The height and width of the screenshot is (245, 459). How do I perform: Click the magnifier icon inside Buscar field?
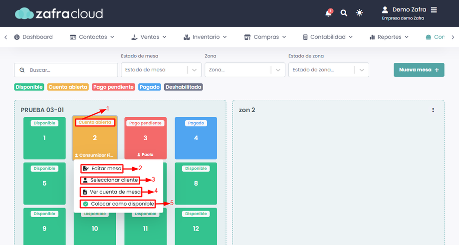22,70
